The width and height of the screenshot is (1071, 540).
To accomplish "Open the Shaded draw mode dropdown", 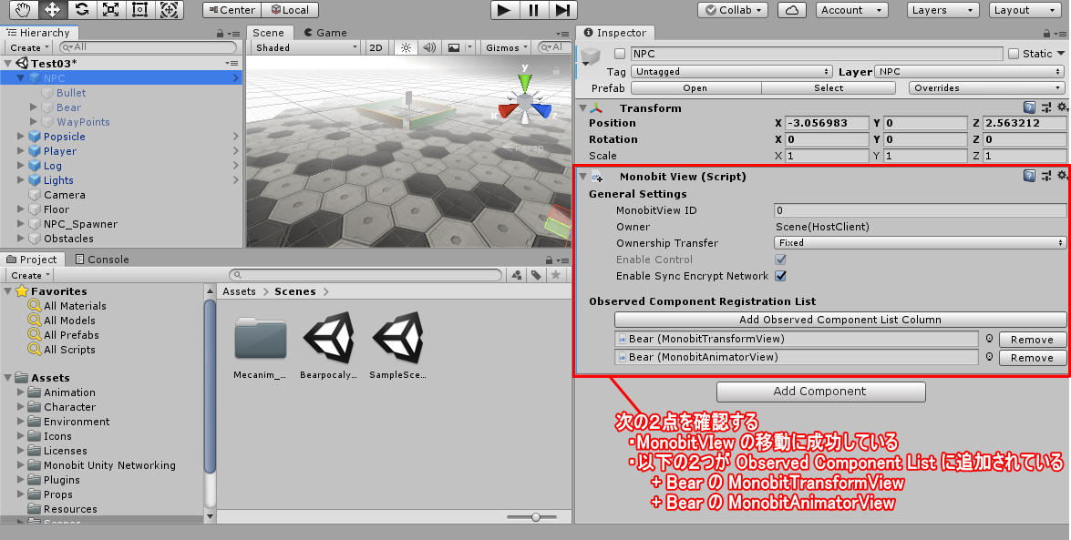I will pyautogui.click(x=305, y=47).
